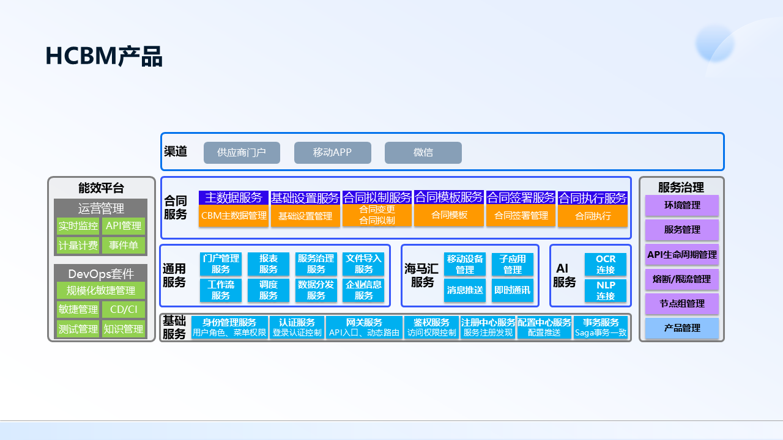Image resolution: width=783 pixels, height=440 pixels.
Task: Click the 知识管理 green box
Action: click(x=124, y=329)
